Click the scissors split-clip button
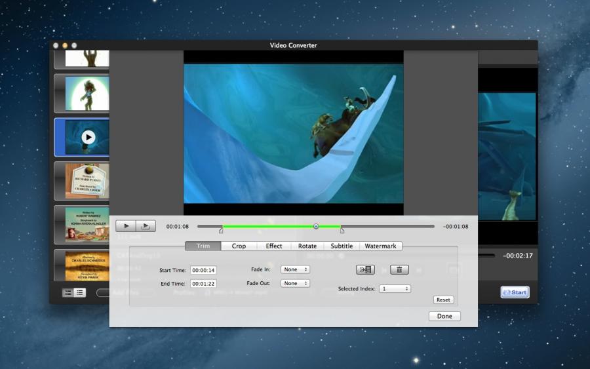The height and width of the screenshot is (369, 590). click(x=365, y=269)
